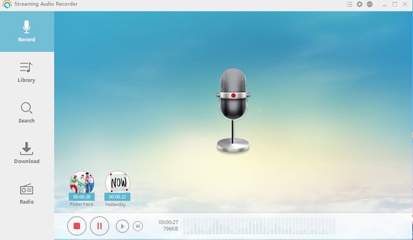Click the 00:00:22 duration label
The width and height of the screenshot is (413, 240).
point(117,197)
